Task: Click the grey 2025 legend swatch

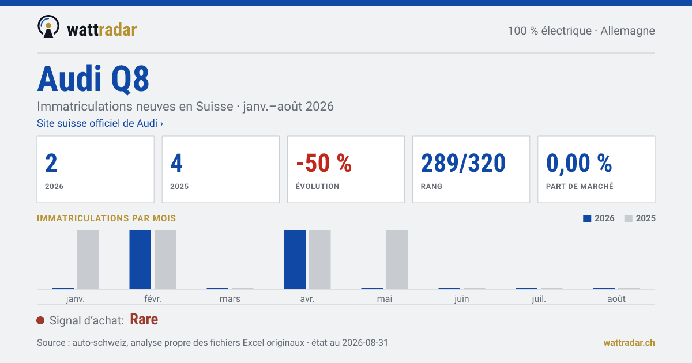Action: pyautogui.click(x=629, y=218)
